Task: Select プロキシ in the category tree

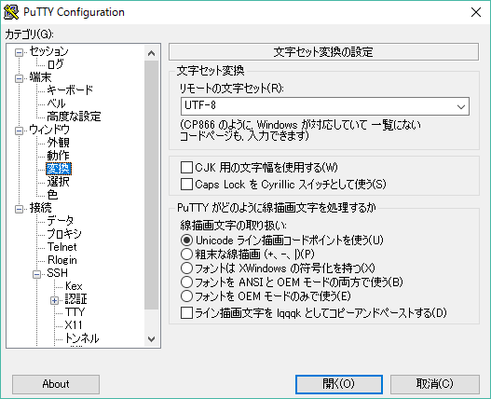Action: (x=64, y=234)
